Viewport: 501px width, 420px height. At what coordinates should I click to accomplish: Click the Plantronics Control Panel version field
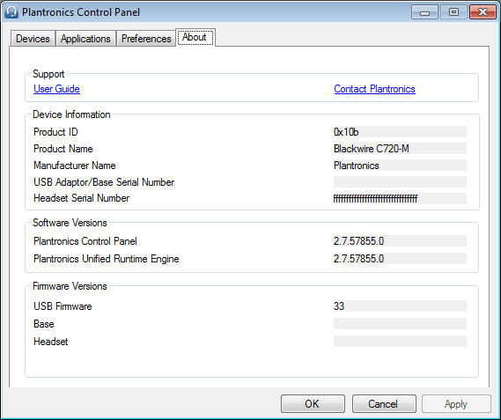[400, 241]
